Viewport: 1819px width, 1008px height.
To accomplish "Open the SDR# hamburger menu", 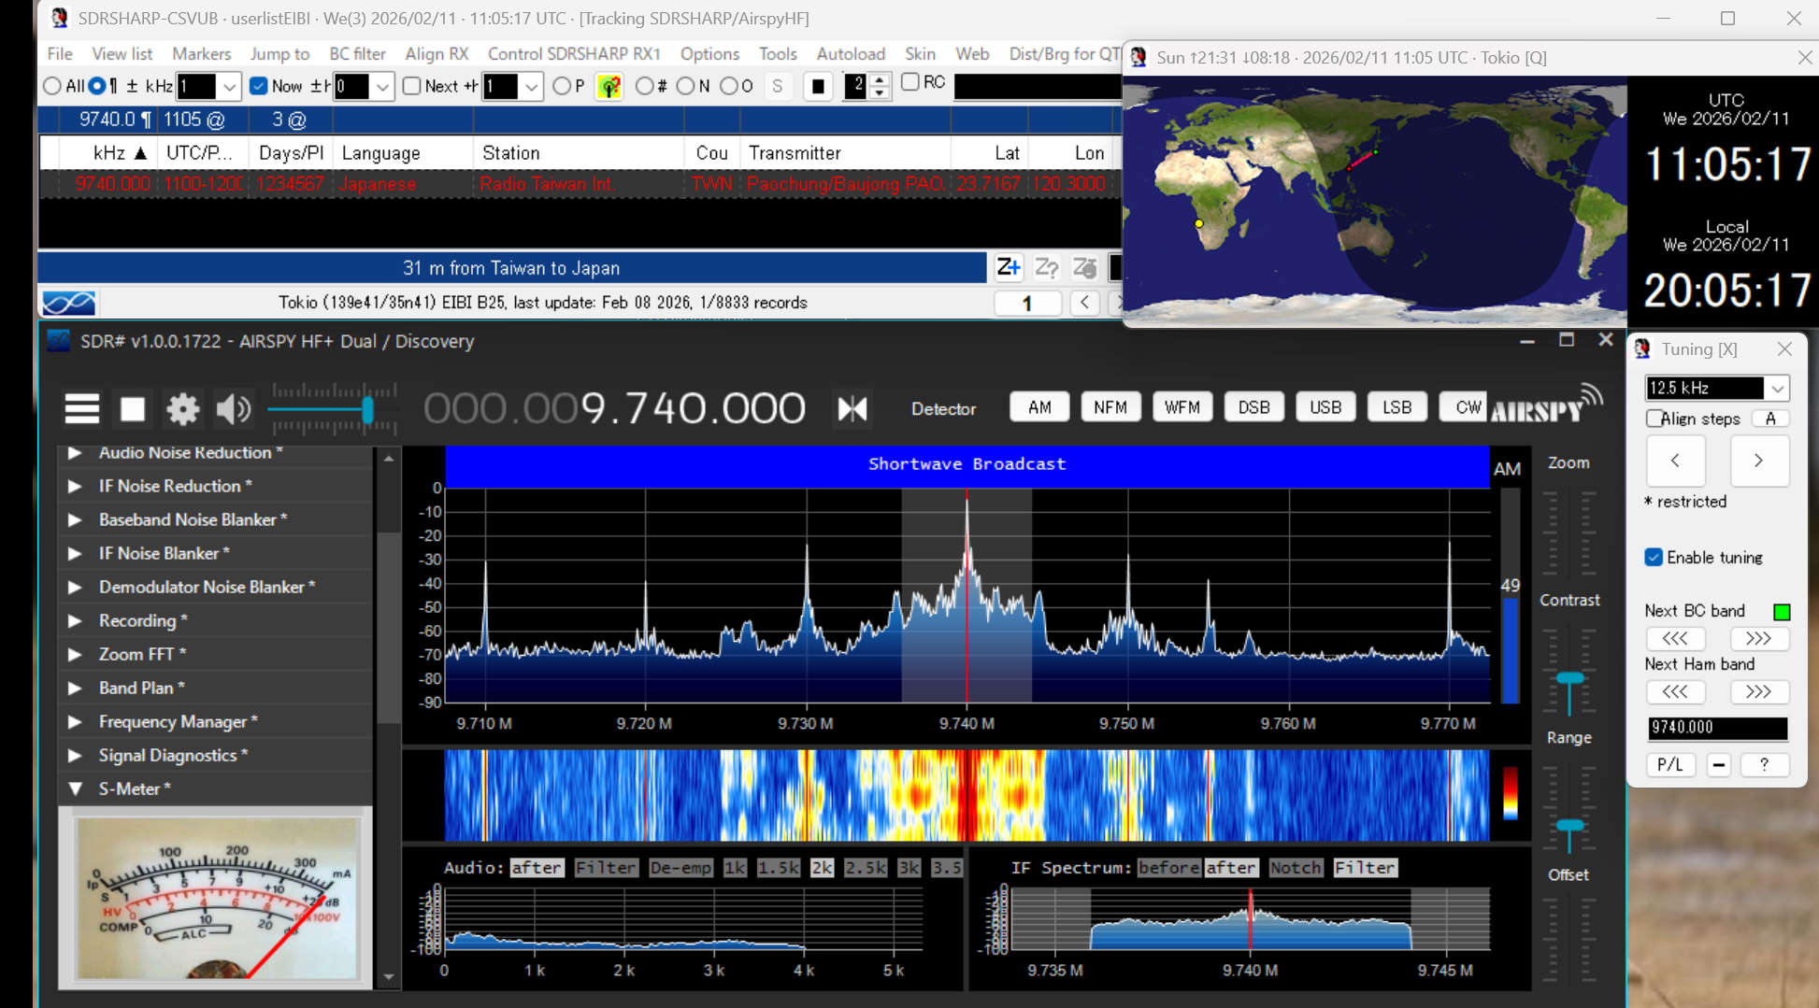I will pyautogui.click(x=81, y=408).
